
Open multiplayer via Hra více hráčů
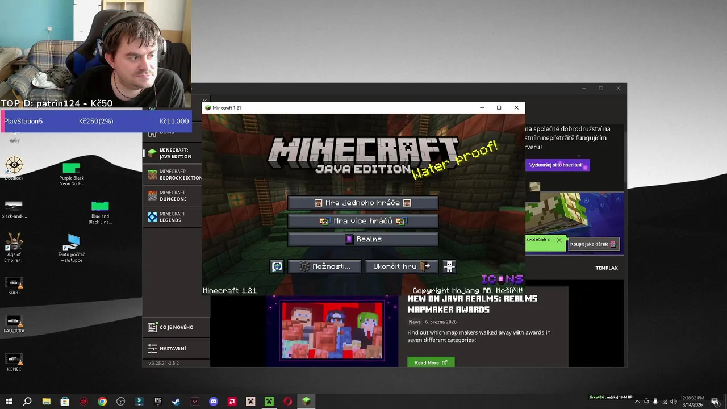click(363, 221)
